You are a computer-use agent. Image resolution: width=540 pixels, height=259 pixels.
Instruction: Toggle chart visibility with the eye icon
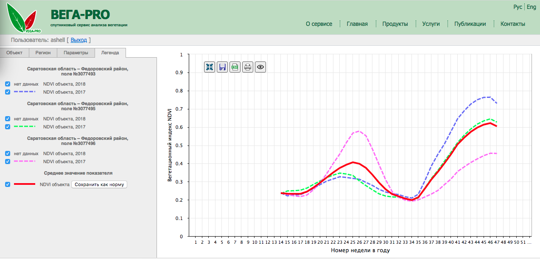(x=260, y=67)
